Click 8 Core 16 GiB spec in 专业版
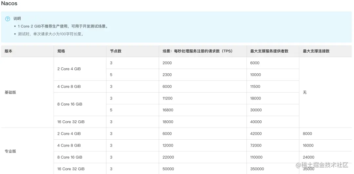This screenshot has height=174, width=354. coord(70,157)
